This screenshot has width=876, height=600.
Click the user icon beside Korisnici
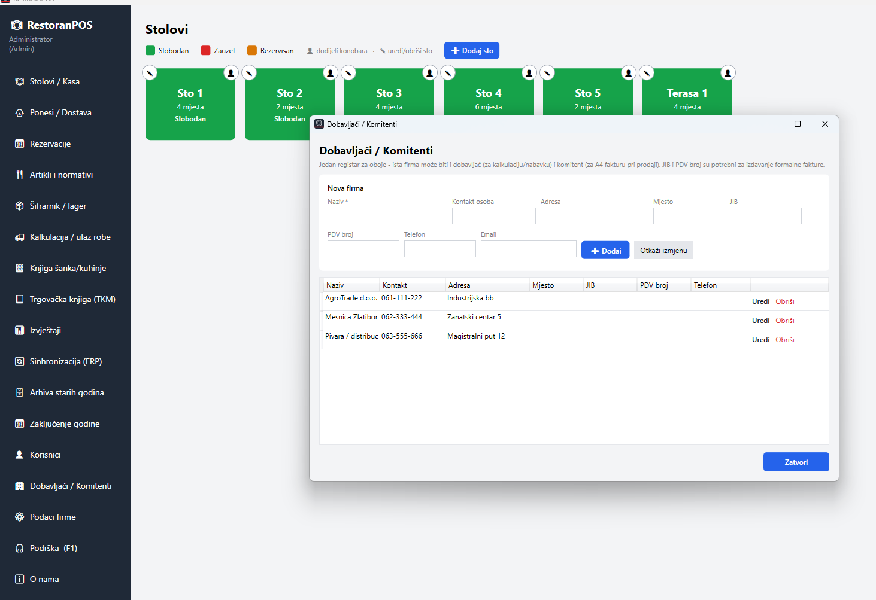click(19, 455)
